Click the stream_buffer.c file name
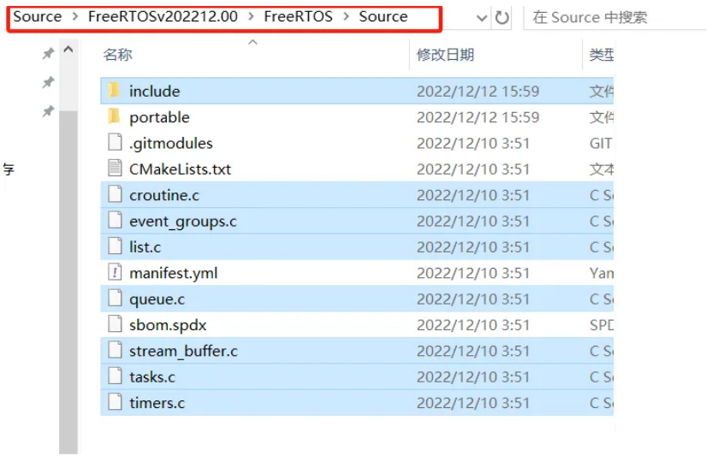The width and height of the screenshot is (718, 462). [184, 351]
